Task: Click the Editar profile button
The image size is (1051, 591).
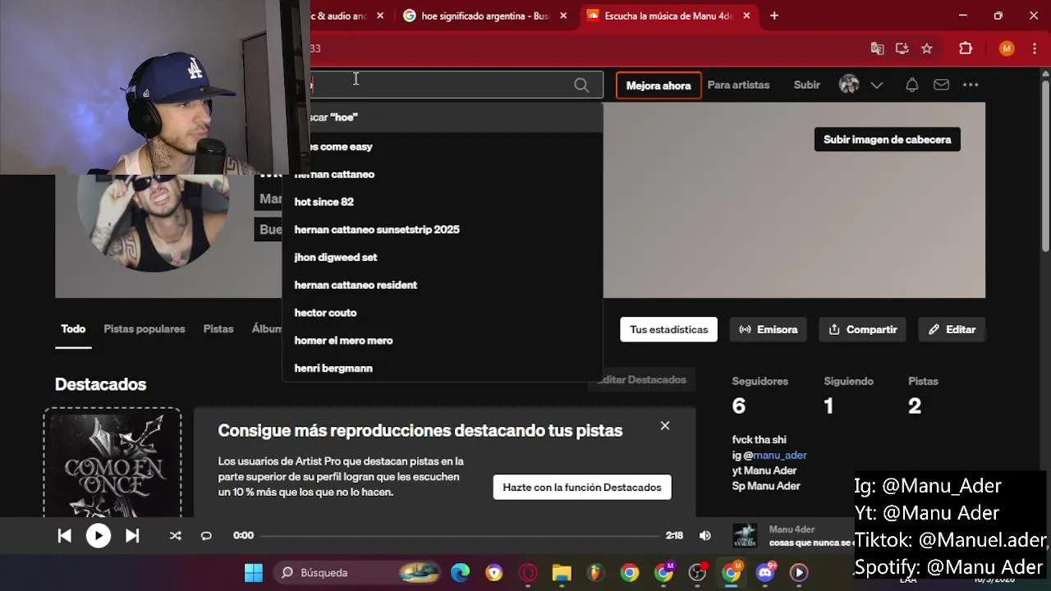Action: (x=952, y=329)
